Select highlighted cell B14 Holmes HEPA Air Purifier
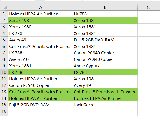The width and height of the screenshot is (160, 116). point(105,98)
